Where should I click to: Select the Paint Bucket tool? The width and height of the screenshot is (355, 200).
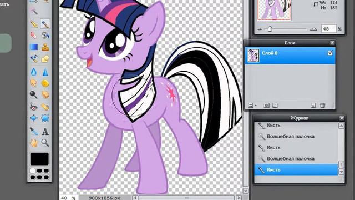[x=45, y=36]
